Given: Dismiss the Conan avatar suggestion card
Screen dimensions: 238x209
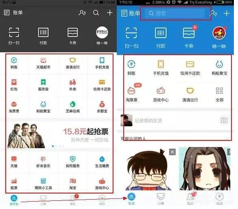Looking at the screenshot, I should pos(172,152).
